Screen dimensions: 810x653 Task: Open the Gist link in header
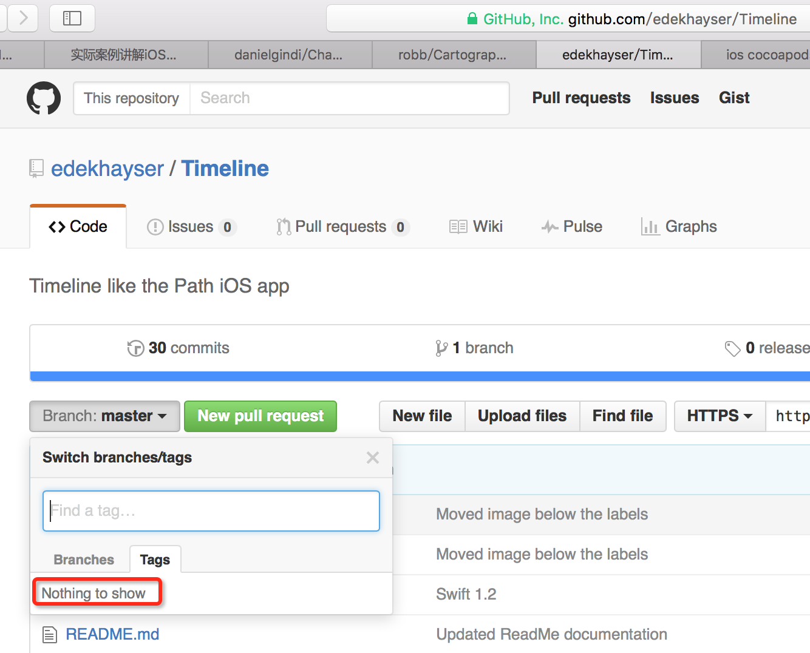click(x=734, y=98)
